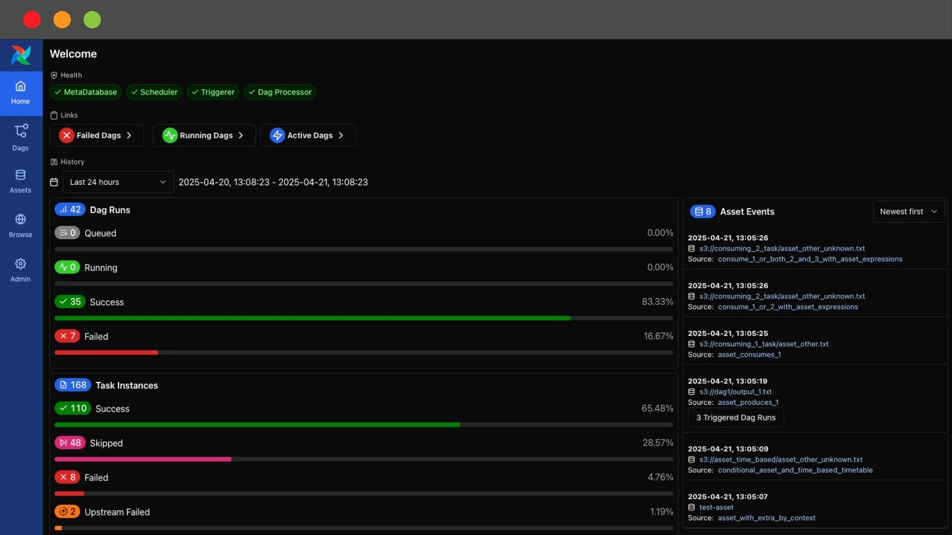Click the time range dropdown arrow

click(163, 182)
